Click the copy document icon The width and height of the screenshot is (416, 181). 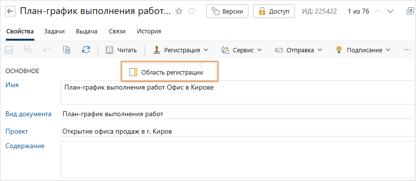[x=67, y=50]
